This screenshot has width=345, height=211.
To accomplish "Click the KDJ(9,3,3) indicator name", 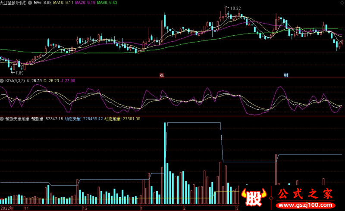I will pyautogui.click(x=15, y=81).
